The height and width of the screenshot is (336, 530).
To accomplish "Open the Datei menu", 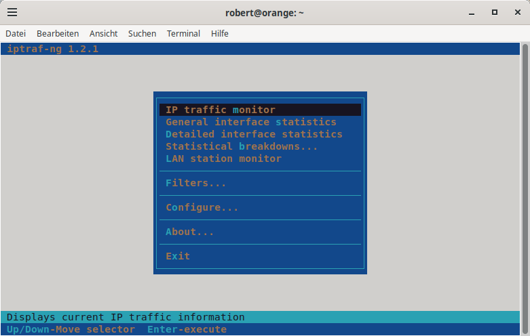I will (x=16, y=33).
